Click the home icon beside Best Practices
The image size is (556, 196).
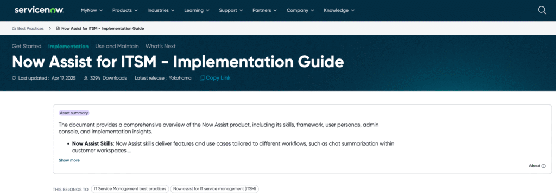(14, 28)
